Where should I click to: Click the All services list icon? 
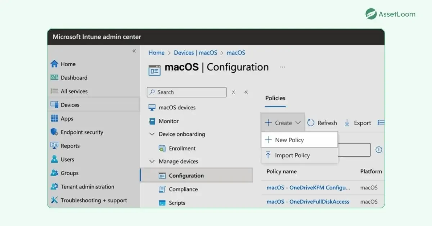(54, 91)
